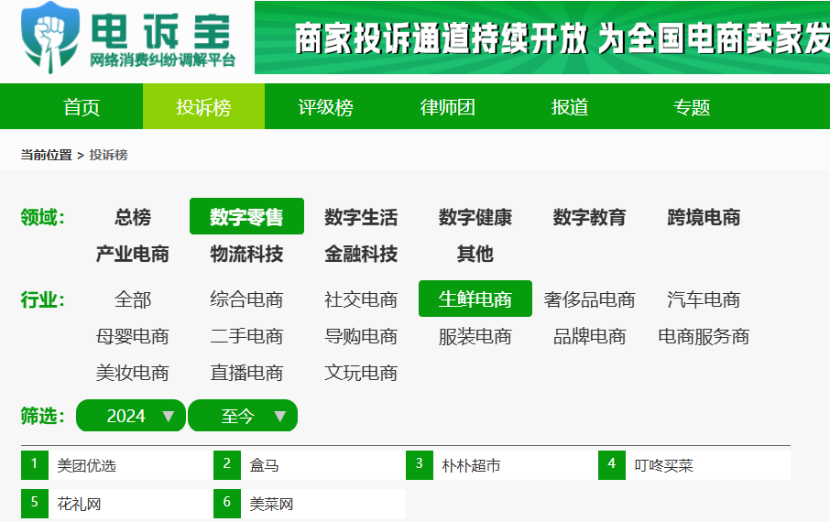Select the 数字零售 domain filter
Image resolution: width=830 pixels, height=522 pixels.
(x=246, y=216)
